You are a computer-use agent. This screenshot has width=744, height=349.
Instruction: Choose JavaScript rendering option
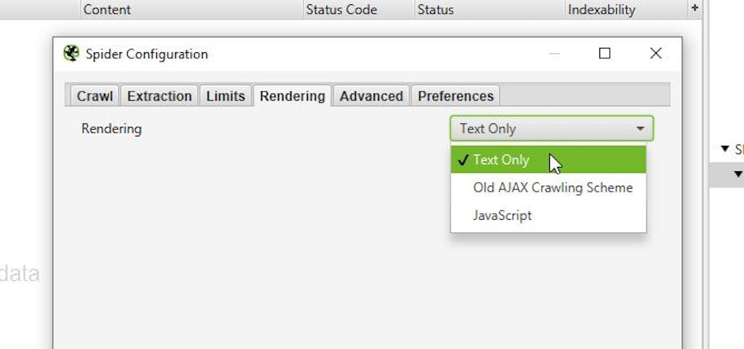click(x=502, y=215)
